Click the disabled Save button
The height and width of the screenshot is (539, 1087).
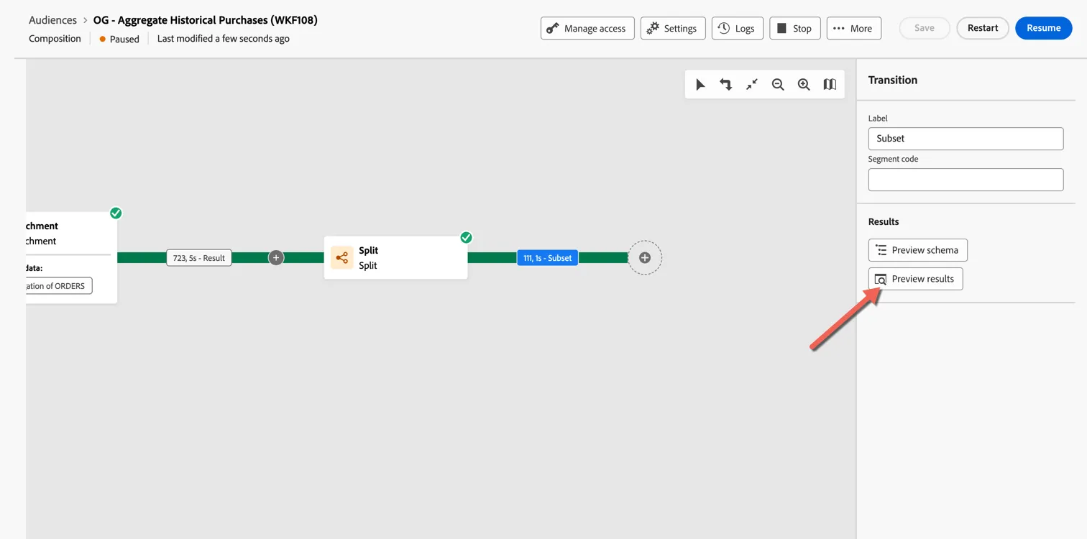click(x=925, y=28)
